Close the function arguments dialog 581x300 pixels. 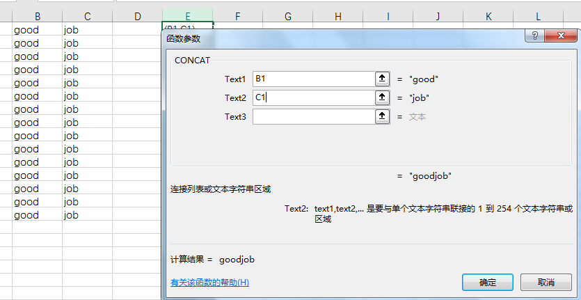point(561,35)
